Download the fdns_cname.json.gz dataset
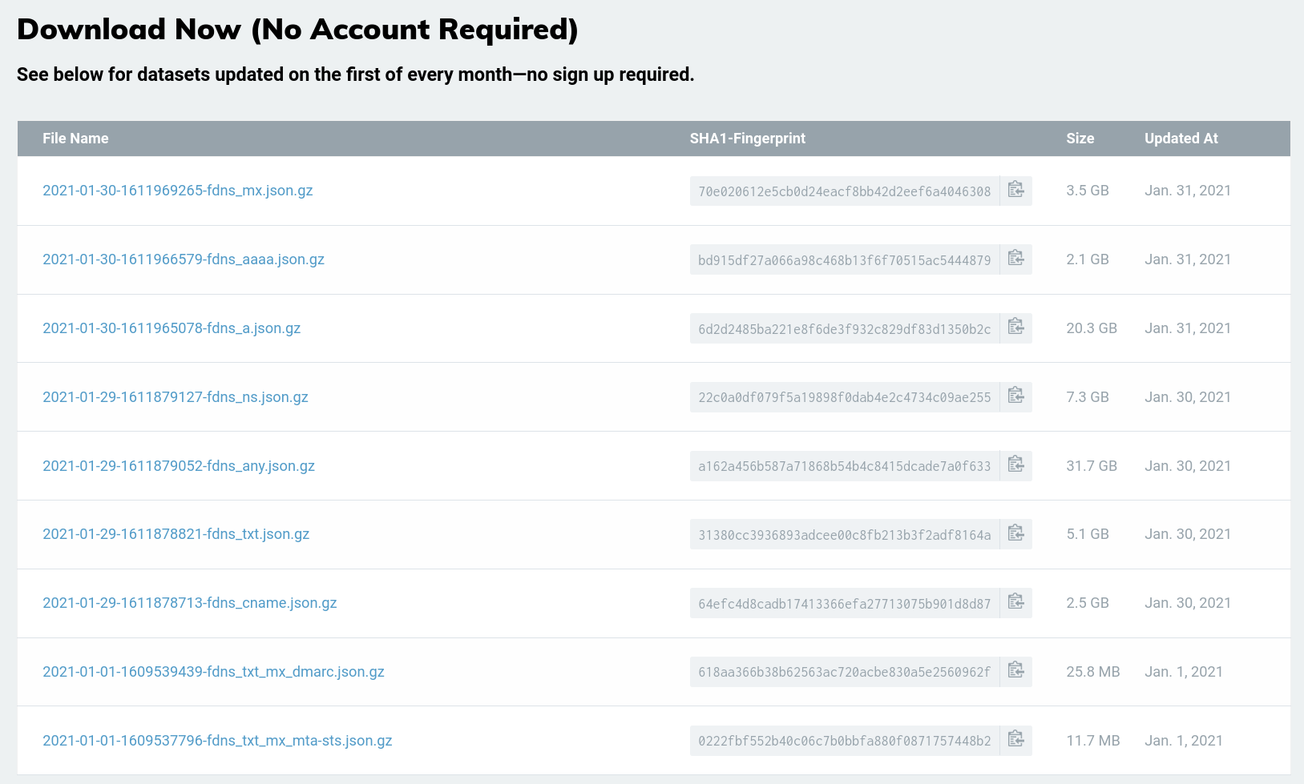This screenshot has height=784, width=1304. [189, 603]
